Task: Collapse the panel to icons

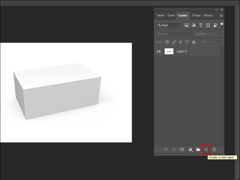Action: [x=217, y=9]
